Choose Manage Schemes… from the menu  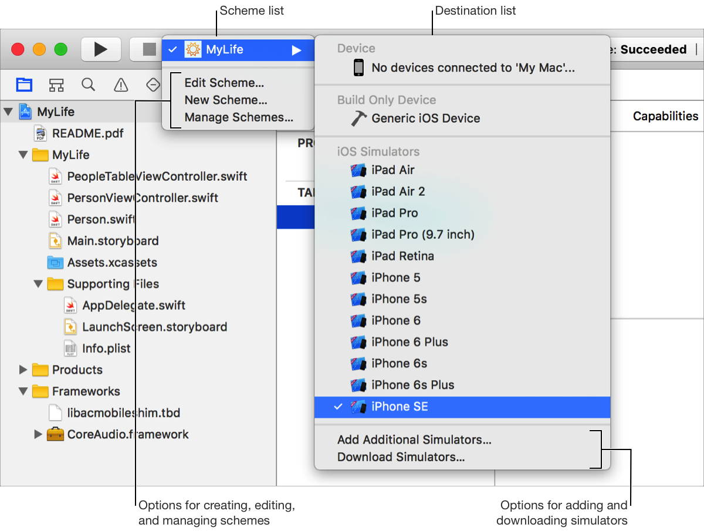point(239,117)
